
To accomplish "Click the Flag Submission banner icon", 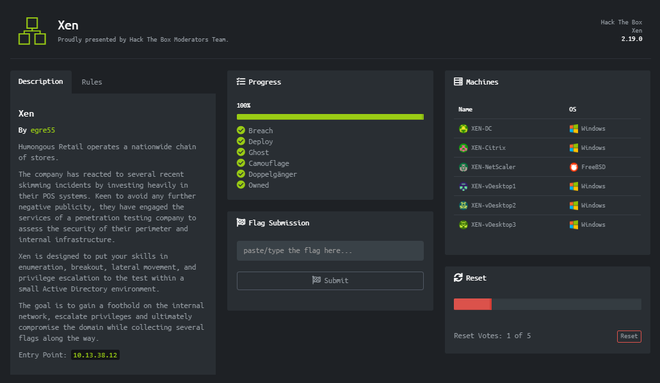I will 241,222.
